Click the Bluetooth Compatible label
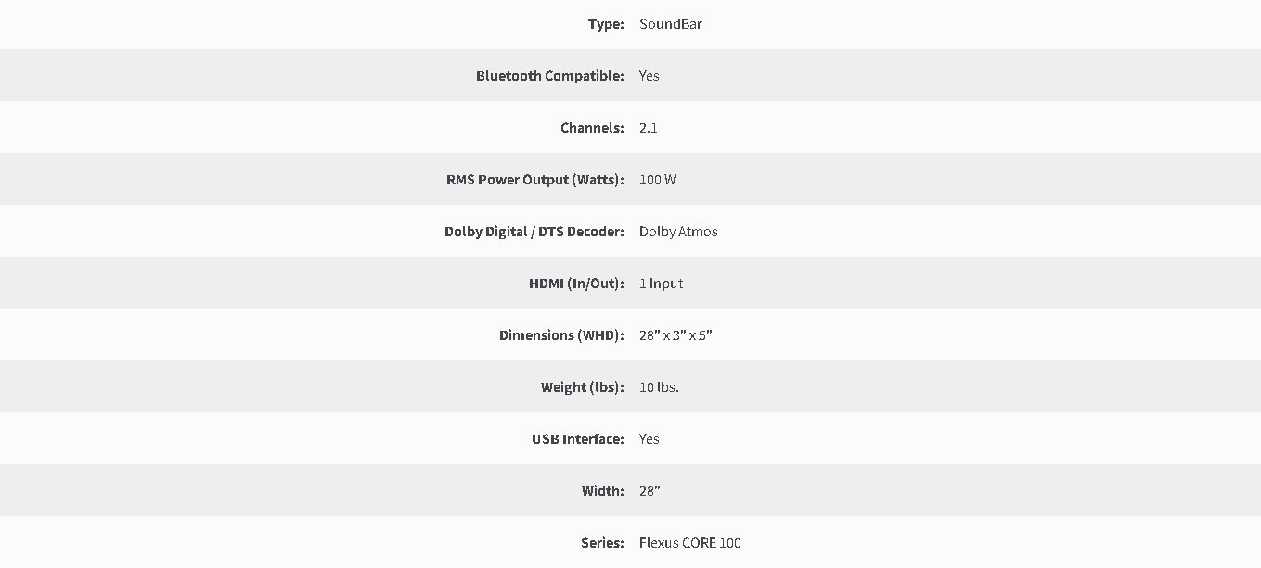 (550, 76)
